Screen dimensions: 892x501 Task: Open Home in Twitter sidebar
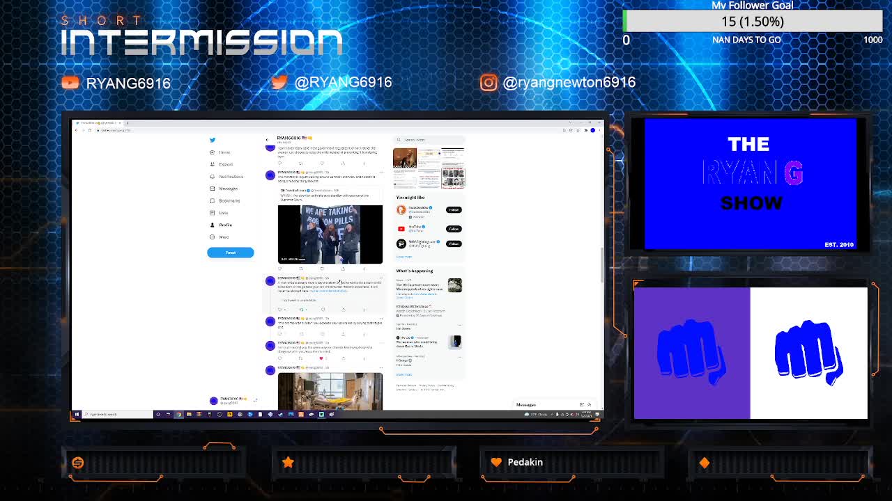click(221, 152)
